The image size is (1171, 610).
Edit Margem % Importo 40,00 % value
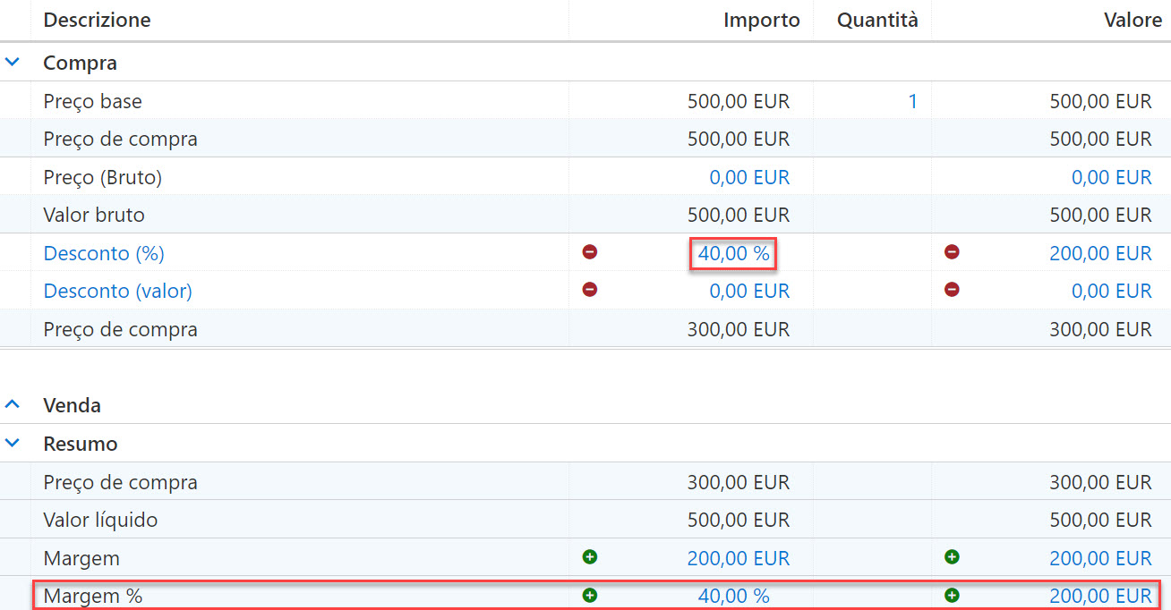[x=734, y=596]
